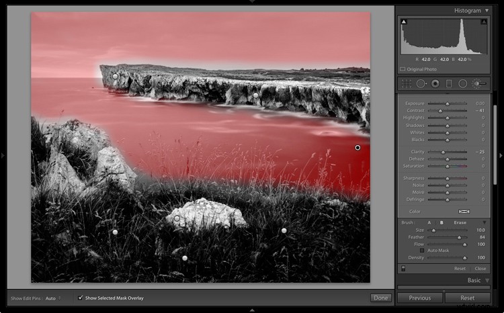Viewport: 504px width, 313px height.
Task: Switch to brush B
Action: pos(442,222)
